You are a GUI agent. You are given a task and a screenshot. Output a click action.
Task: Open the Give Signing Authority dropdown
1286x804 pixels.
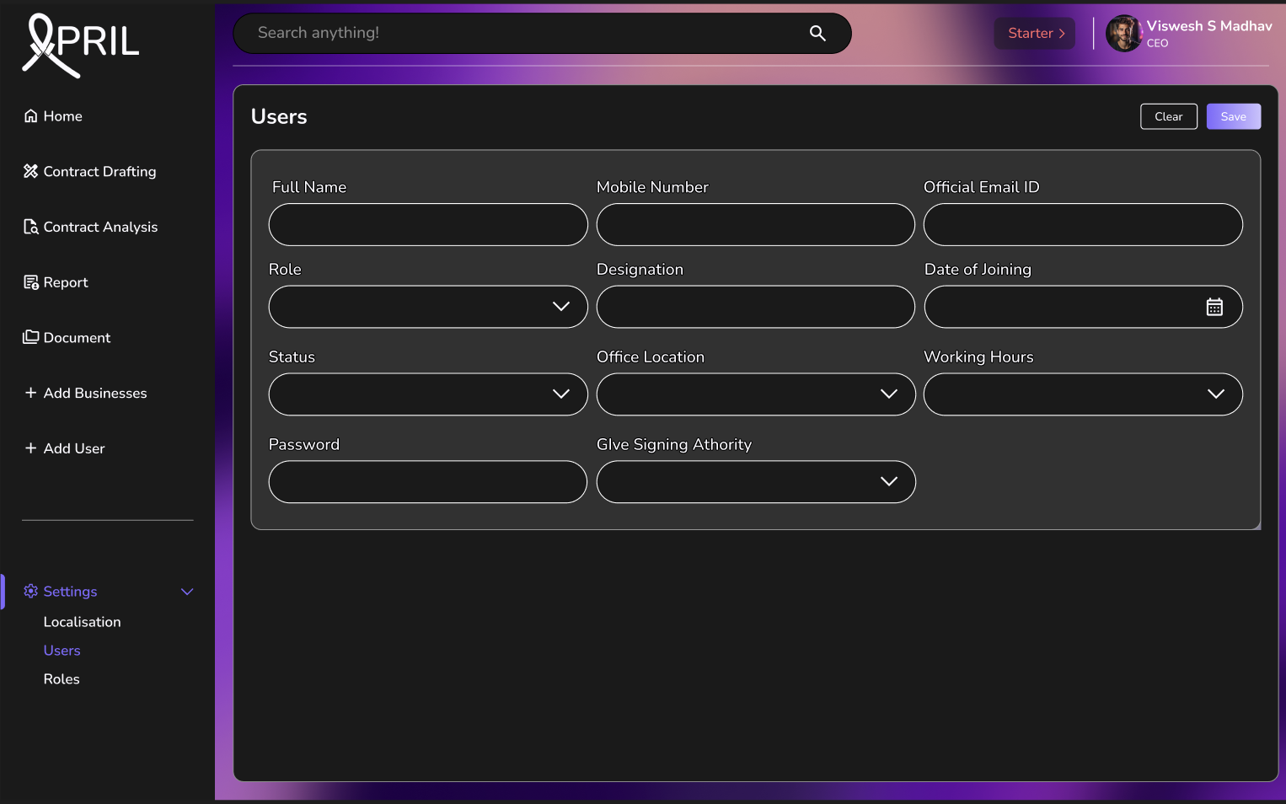(756, 482)
